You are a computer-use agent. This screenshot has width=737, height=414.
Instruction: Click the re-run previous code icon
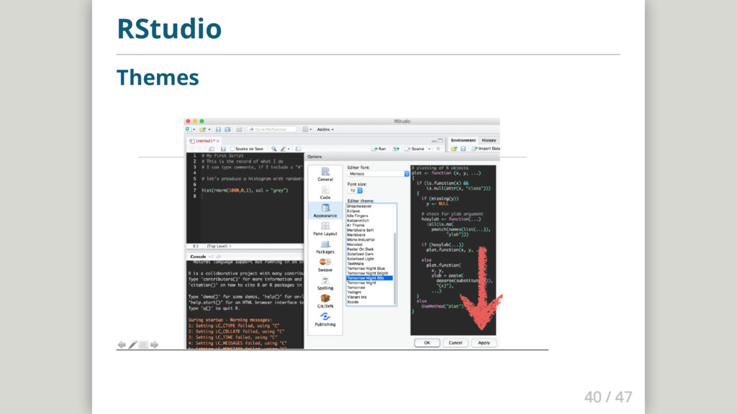(x=396, y=149)
